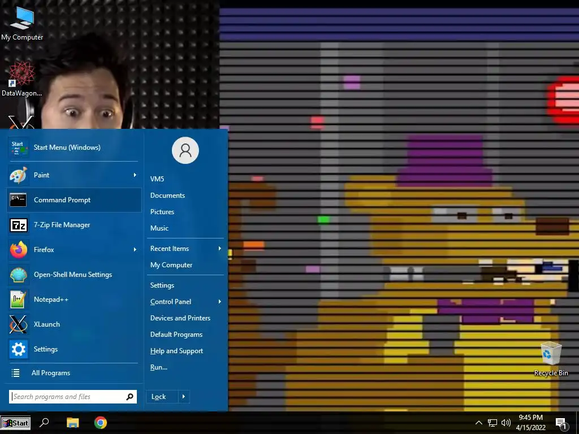Open Settings in the right column
This screenshot has height=434, width=579.
pos(162,285)
